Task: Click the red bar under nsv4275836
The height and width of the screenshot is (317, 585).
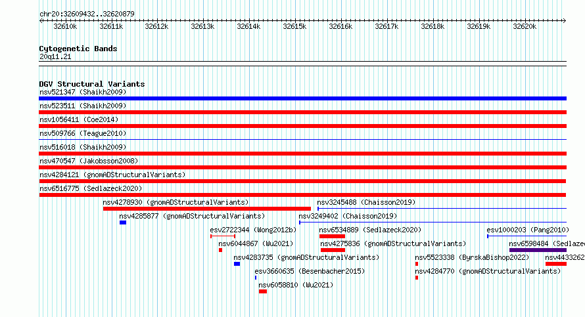Action: click(x=333, y=250)
